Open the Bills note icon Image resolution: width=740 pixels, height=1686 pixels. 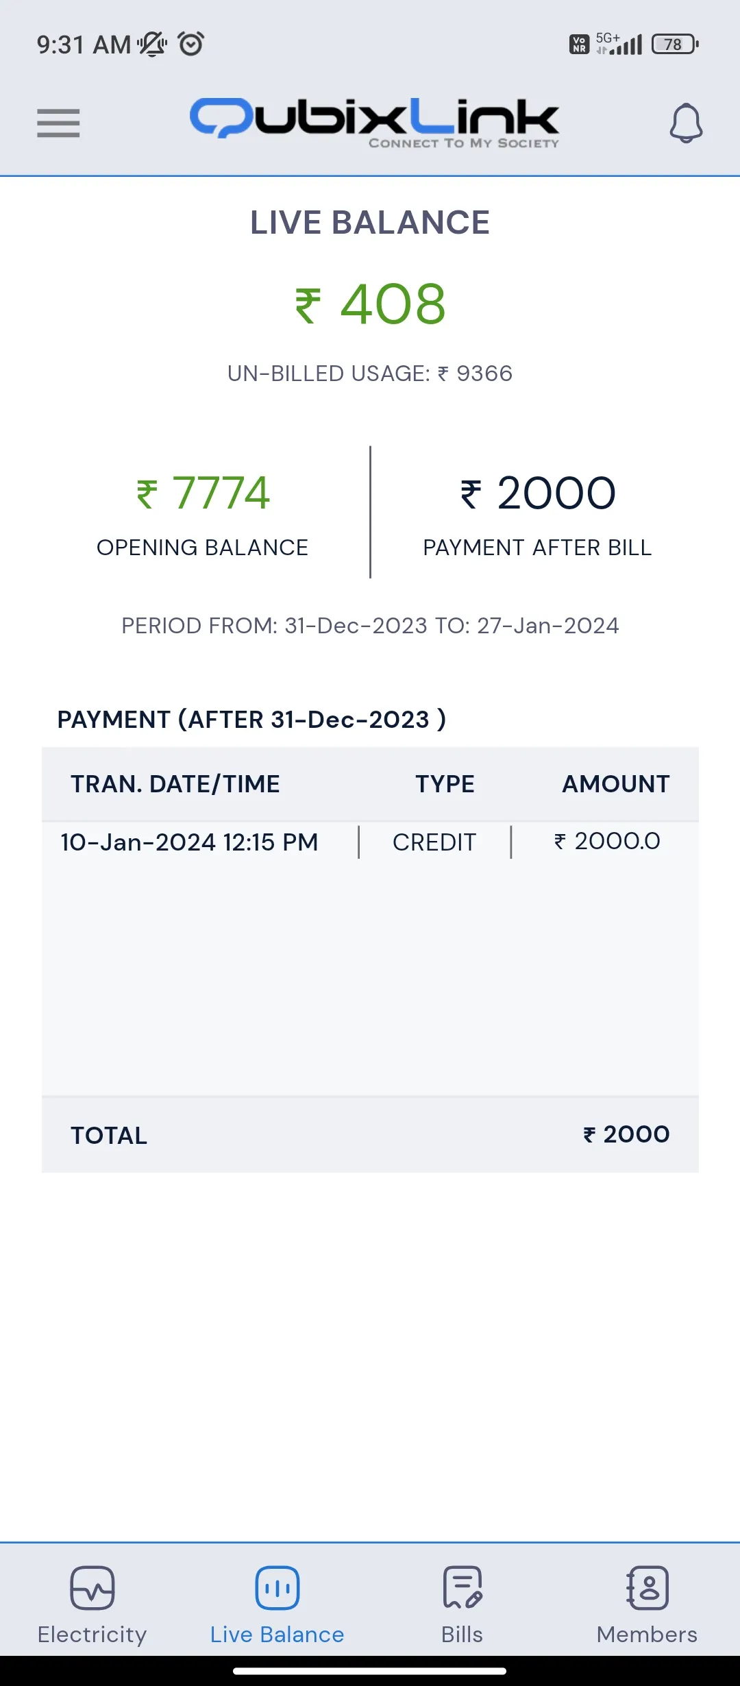[x=463, y=1587]
